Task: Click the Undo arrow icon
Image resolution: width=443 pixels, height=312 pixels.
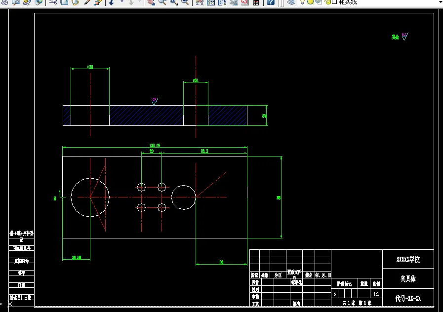Action: pos(112,2)
